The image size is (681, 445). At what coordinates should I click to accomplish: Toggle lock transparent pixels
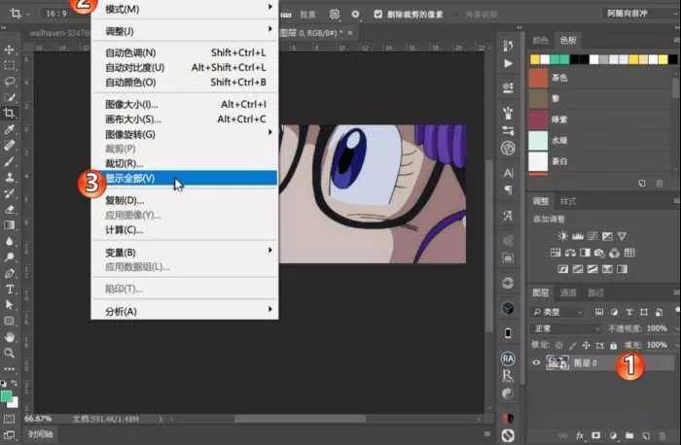pyautogui.click(x=559, y=346)
